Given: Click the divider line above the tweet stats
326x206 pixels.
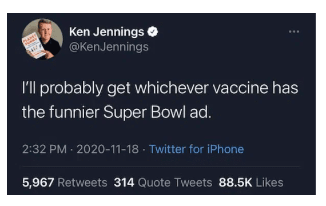Looking at the screenshot, I should (161, 167).
